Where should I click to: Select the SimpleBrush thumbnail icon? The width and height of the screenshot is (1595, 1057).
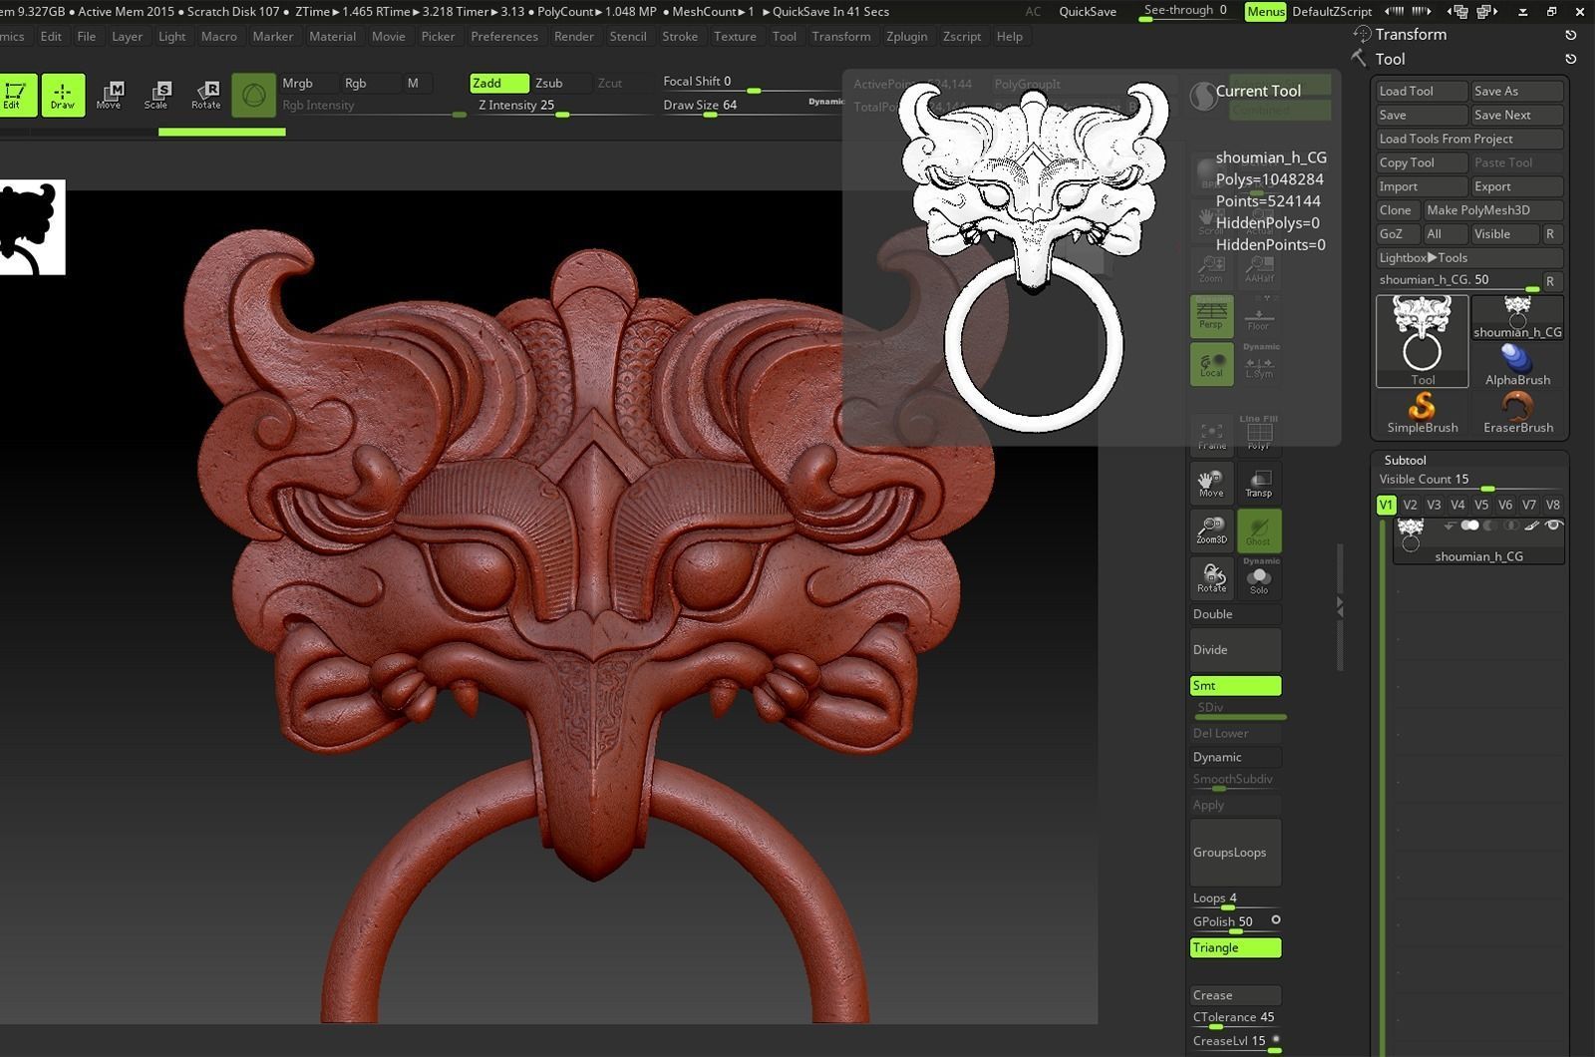click(1421, 407)
